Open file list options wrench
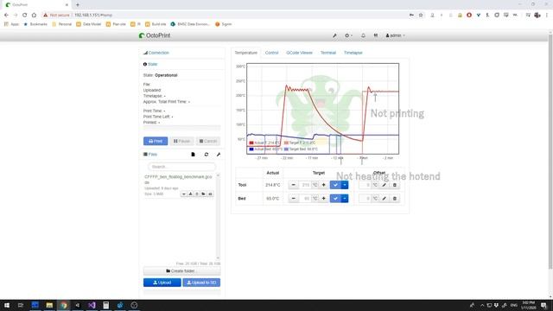This screenshot has height=311, width=553. point(219,155)
